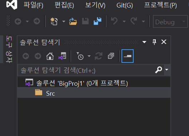Click the undo icon
The height and width of the screenshot is (136, 189).
(x=114, y=21)
